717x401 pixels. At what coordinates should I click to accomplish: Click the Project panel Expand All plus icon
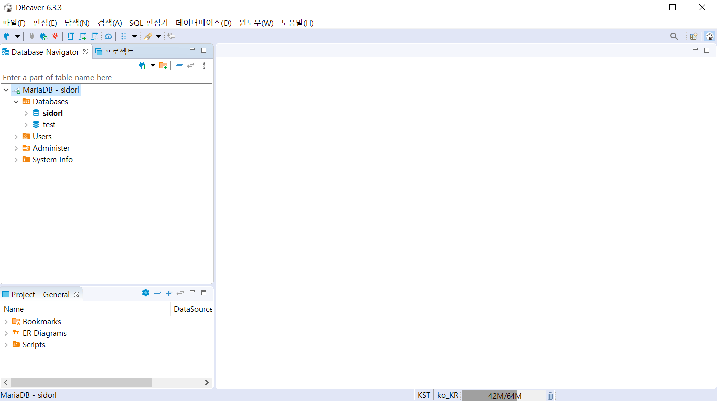(x=169, y=293)
